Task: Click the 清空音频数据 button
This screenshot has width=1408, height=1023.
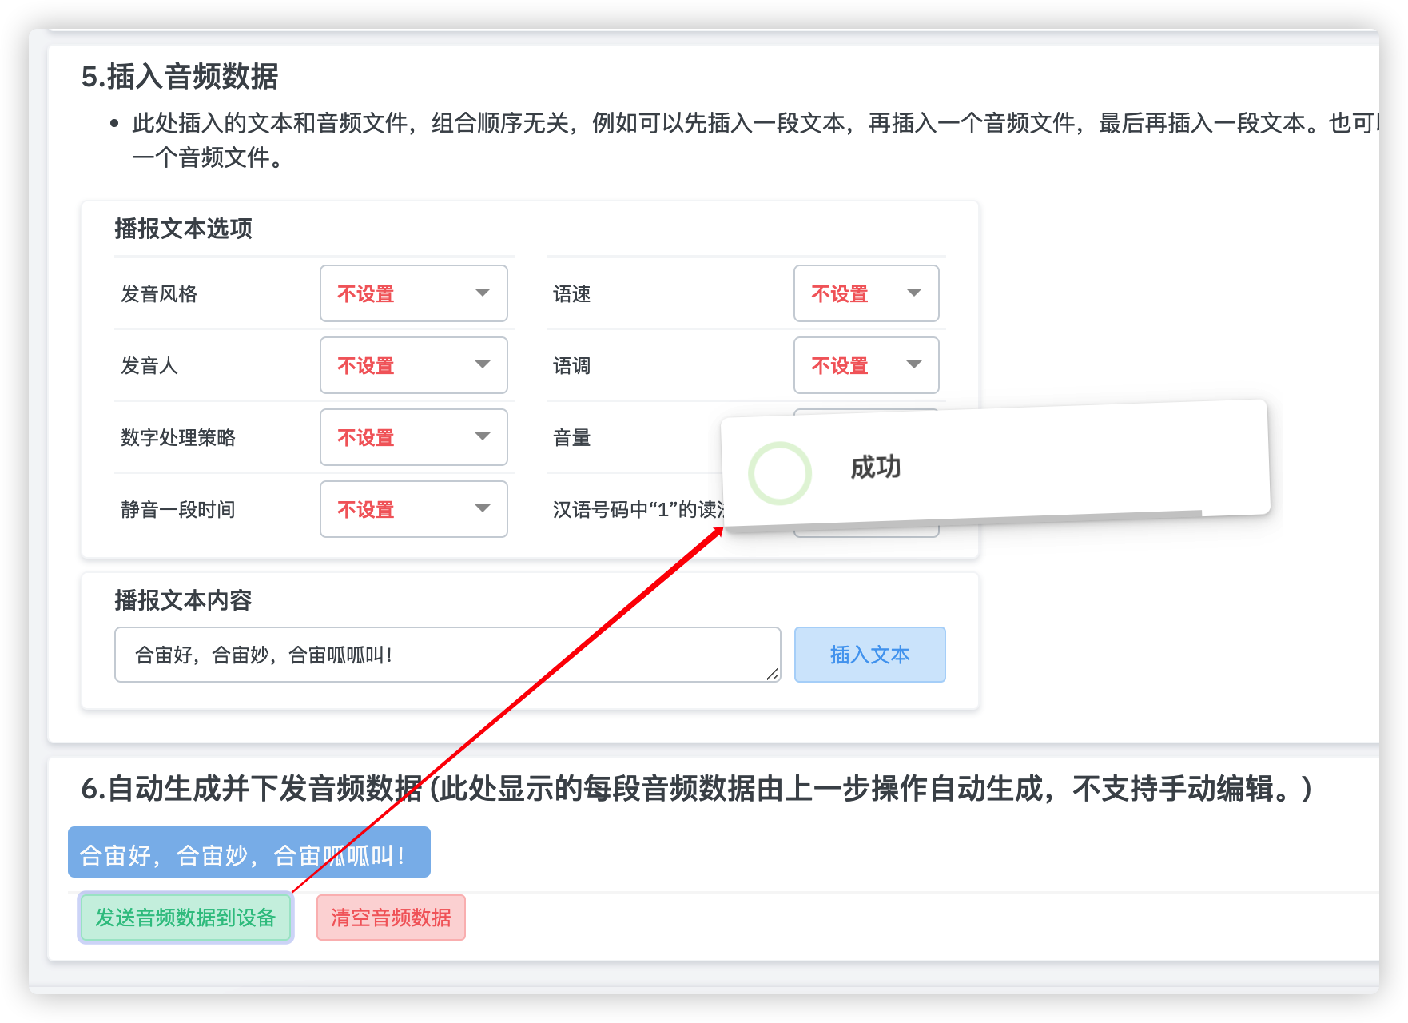Action: [391, 918]
